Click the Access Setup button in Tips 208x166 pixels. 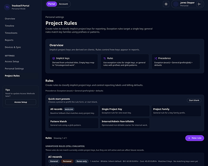pyautogui.click(x=21, y=102)
